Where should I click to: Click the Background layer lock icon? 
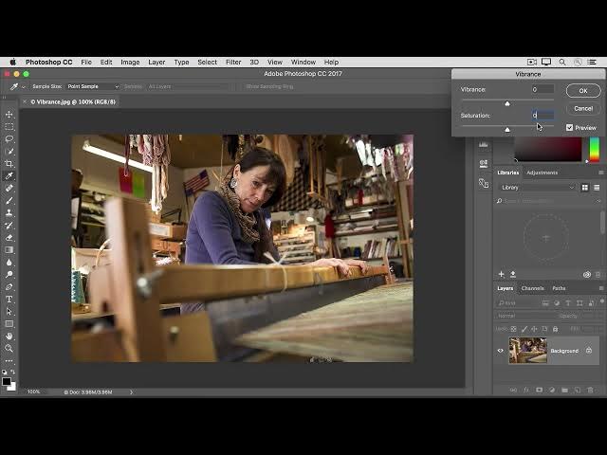coord(588,351)
